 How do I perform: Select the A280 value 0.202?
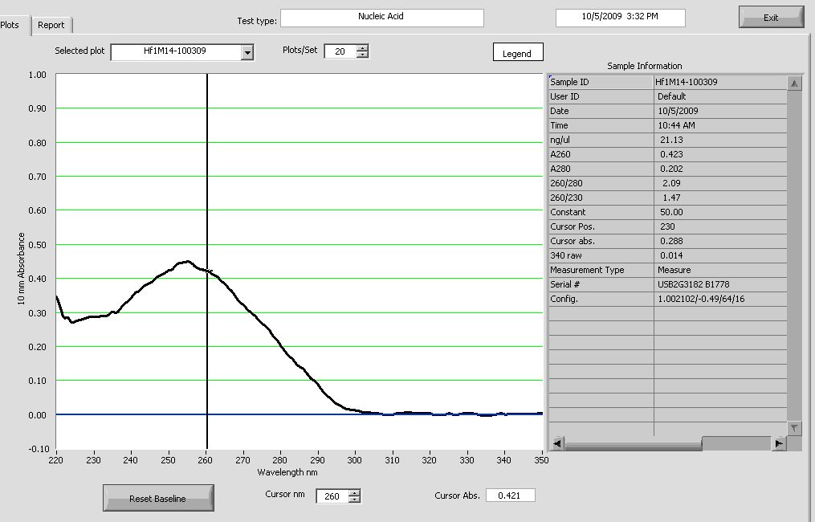tap(671, 169)
